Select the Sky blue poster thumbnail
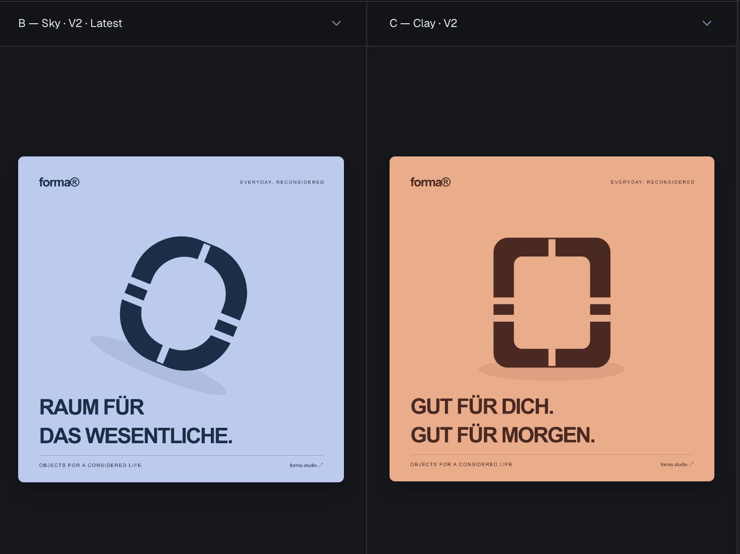Image resolution: width=740 pixels, height=554 pixels. (x=181, y=319)
